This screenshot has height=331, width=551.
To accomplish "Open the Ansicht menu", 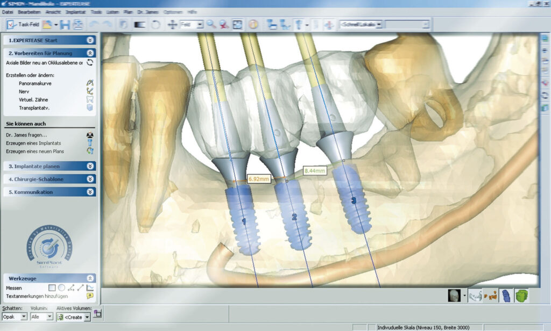I will point(53,12).
